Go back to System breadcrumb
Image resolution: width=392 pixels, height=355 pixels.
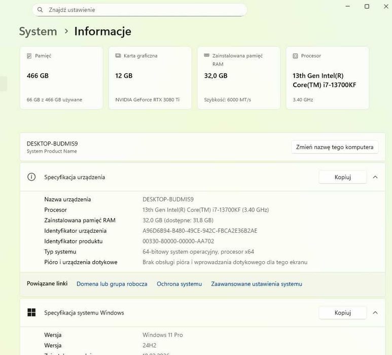38,31
